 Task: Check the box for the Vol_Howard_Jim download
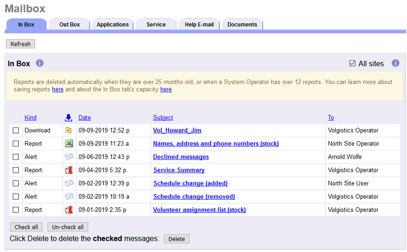pos(16,130)
